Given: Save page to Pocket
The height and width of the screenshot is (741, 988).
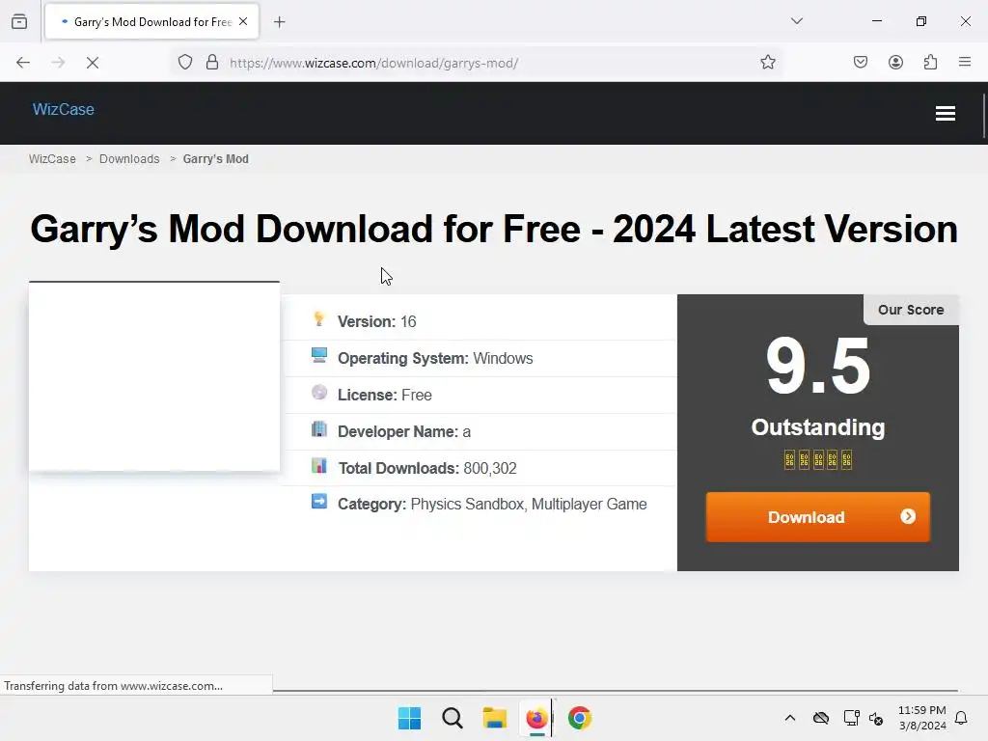Looking at the screenshot, I should pos(861,63).
